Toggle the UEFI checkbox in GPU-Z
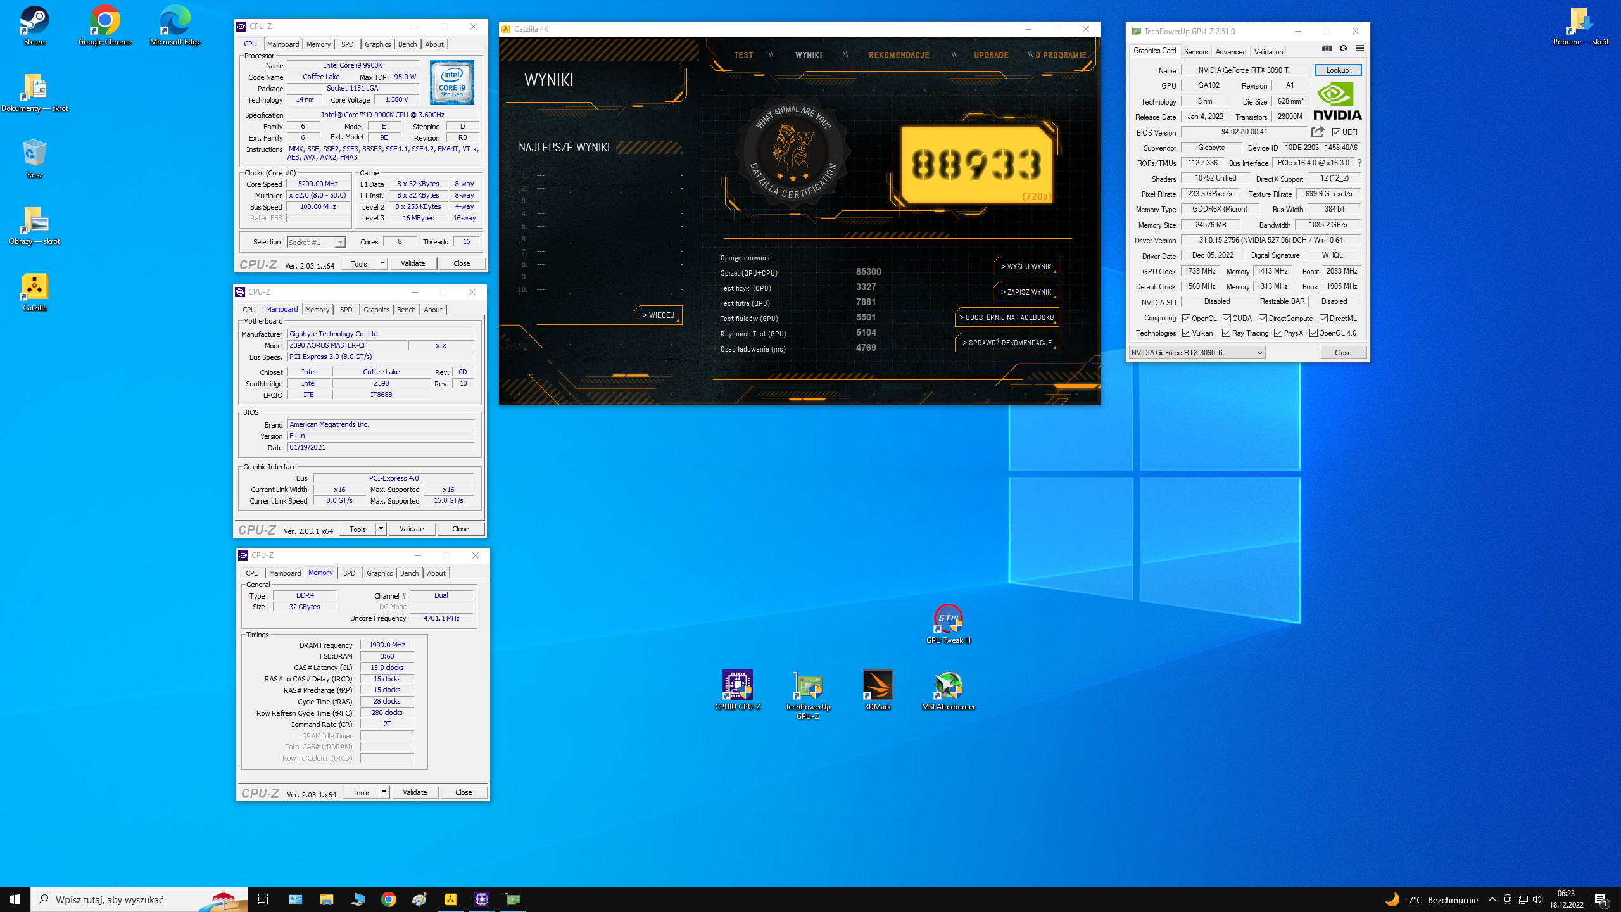1621x912 pixels. click(1336, 132)
